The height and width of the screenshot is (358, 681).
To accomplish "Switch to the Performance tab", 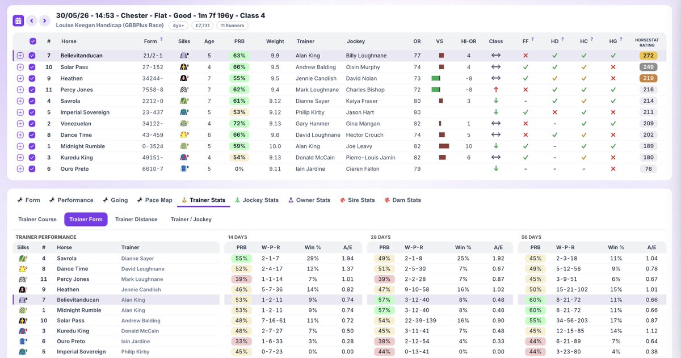I will point(72,200).
